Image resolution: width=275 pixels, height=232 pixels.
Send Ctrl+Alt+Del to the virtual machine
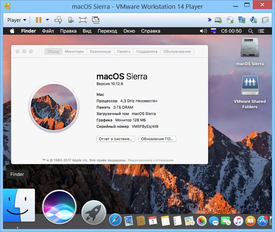58,20
